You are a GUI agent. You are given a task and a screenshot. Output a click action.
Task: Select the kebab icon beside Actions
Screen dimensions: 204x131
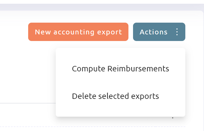177,32
